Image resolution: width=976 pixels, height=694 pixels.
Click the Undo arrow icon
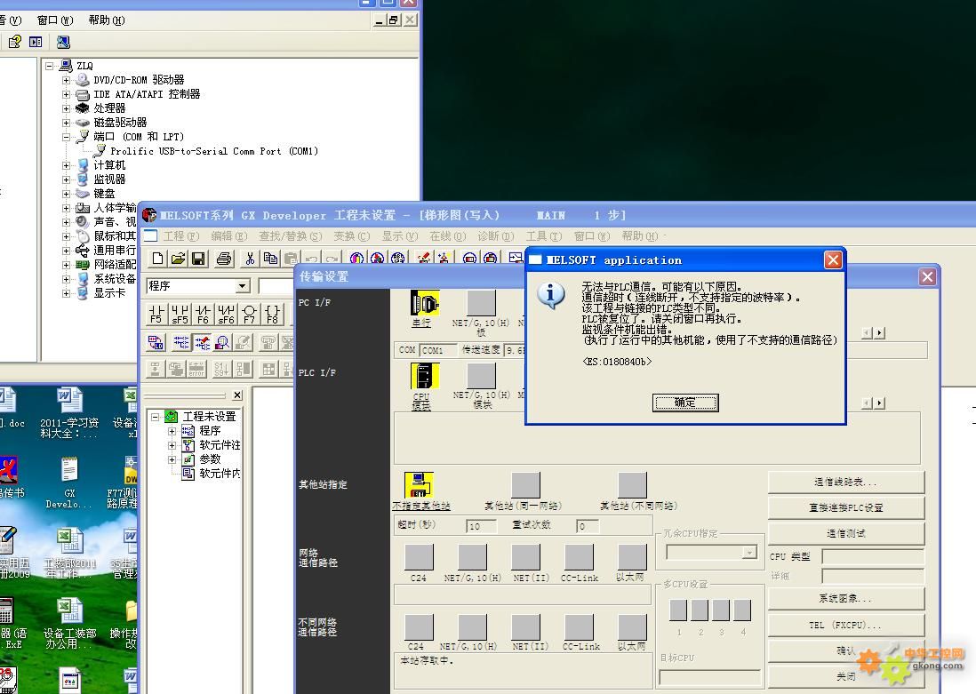pos(311,259)
